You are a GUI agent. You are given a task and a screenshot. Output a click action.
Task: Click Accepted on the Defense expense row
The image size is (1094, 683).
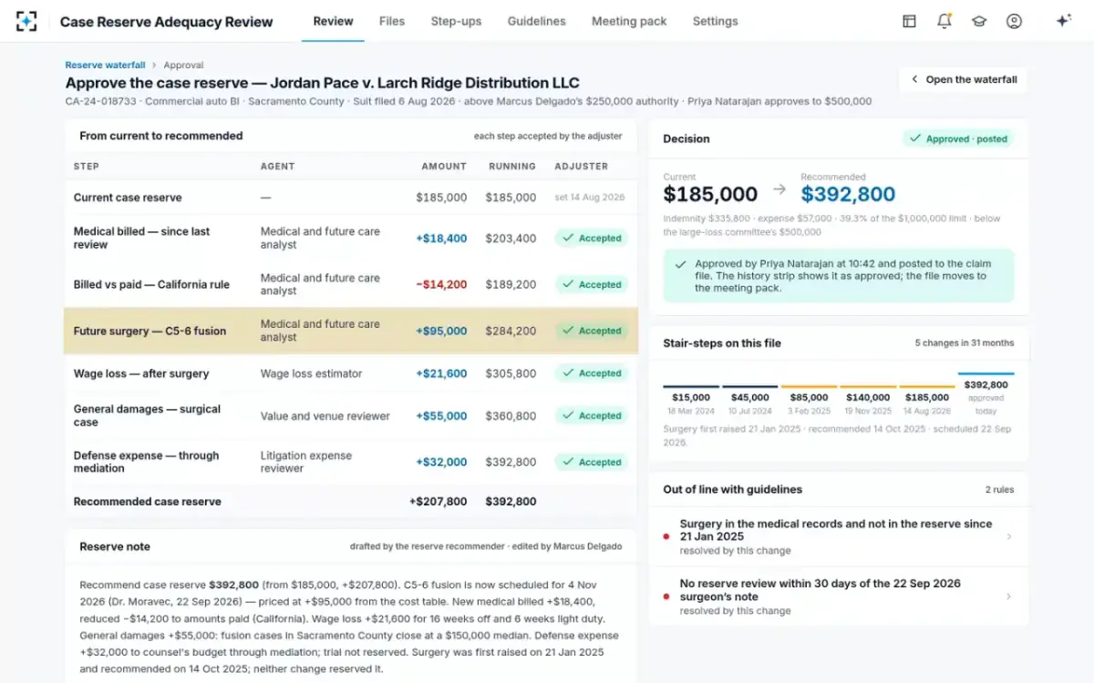pos(592,463)
